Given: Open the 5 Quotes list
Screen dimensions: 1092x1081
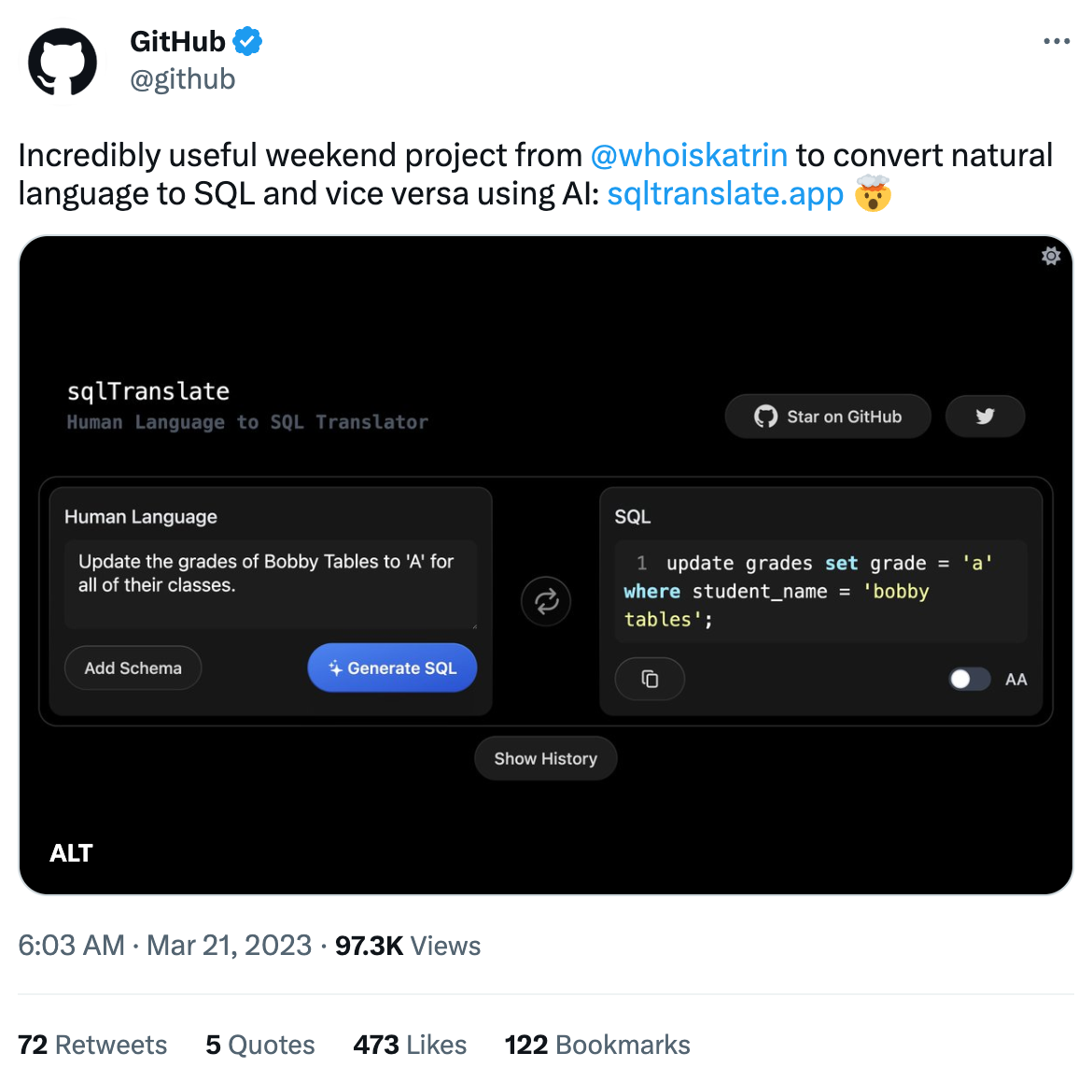Looking at the screenshot, I should point(260,1045).
